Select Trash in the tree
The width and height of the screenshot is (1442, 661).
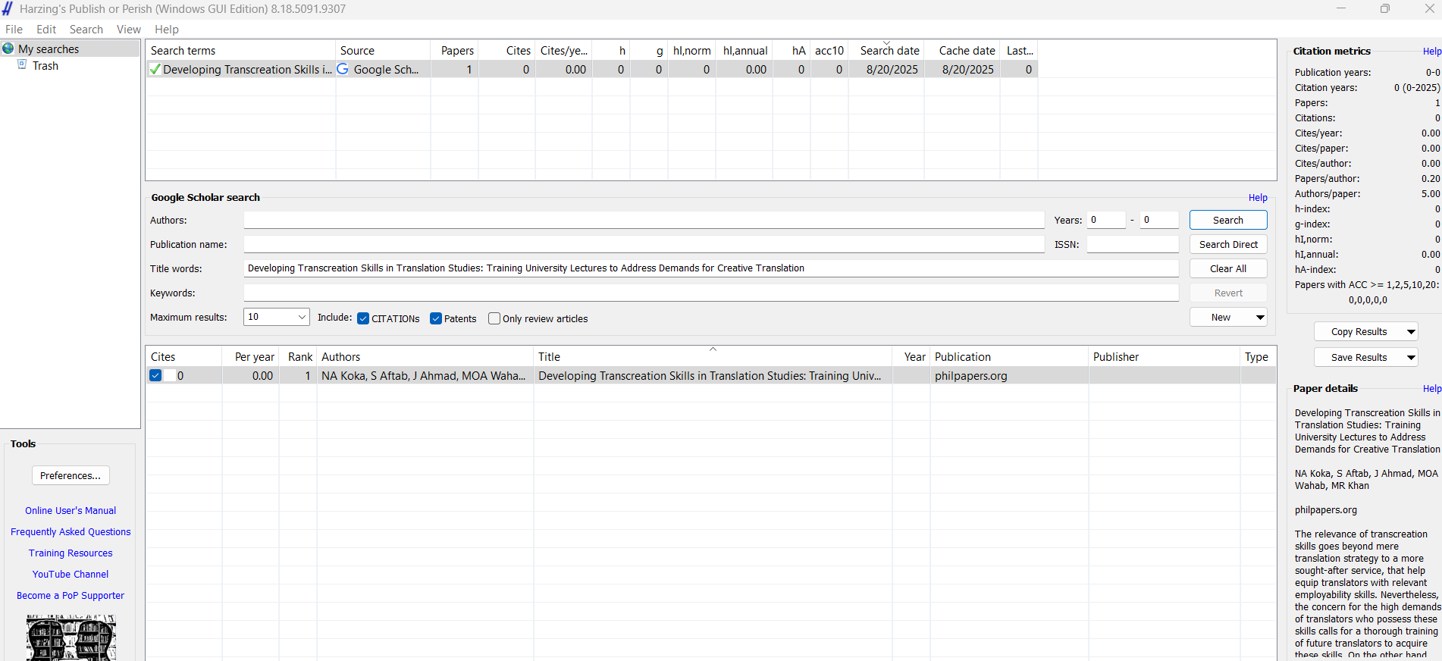pyautogui.click(x=45, y=65)
